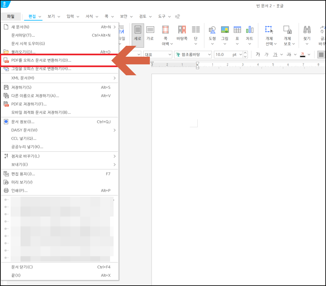Open the font color dropdown arrow
This screenshot has width=326, height=286.
click(x=309, y=54)
